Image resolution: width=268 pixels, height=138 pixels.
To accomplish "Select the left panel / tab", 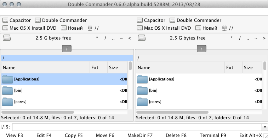I will point(67,49).
